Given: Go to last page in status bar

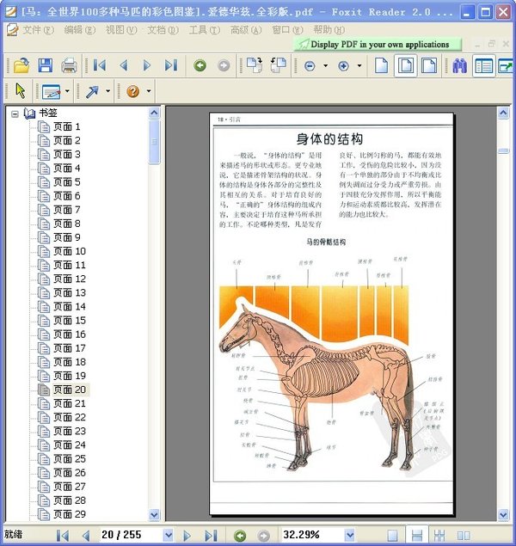Looking at the screenshot, I should point(211,535).
